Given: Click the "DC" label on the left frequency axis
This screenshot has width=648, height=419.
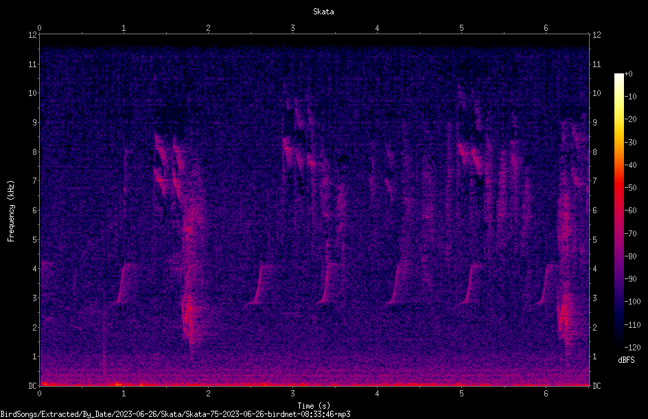Looking at the screenshot, I should (32, 386).
